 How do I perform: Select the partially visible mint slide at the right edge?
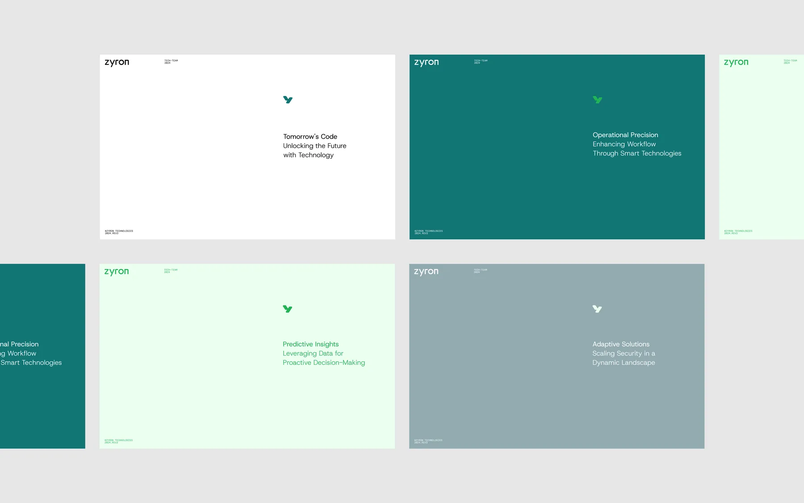(761, 147)
